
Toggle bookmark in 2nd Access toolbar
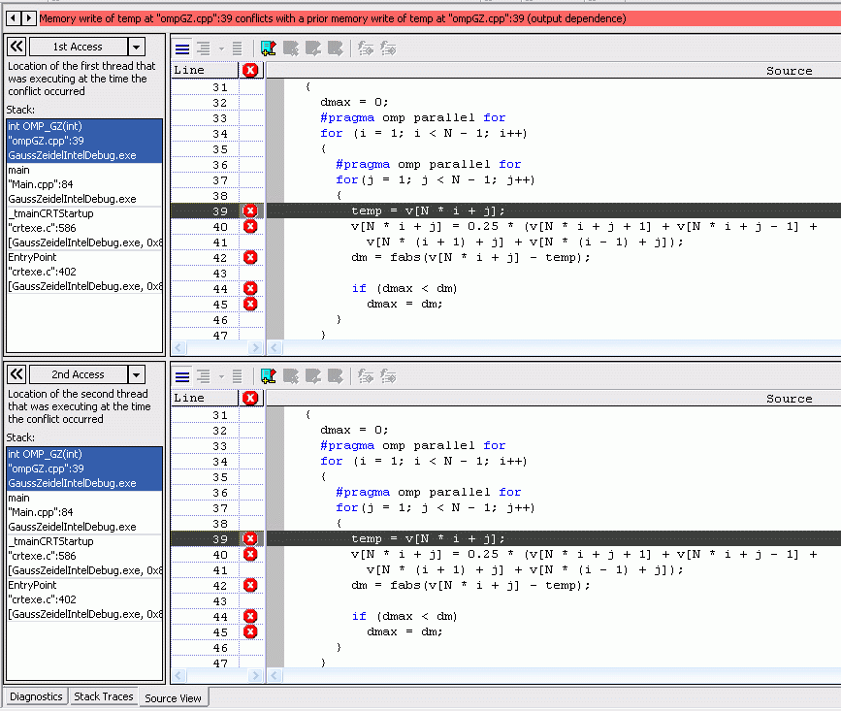[268, 376]
